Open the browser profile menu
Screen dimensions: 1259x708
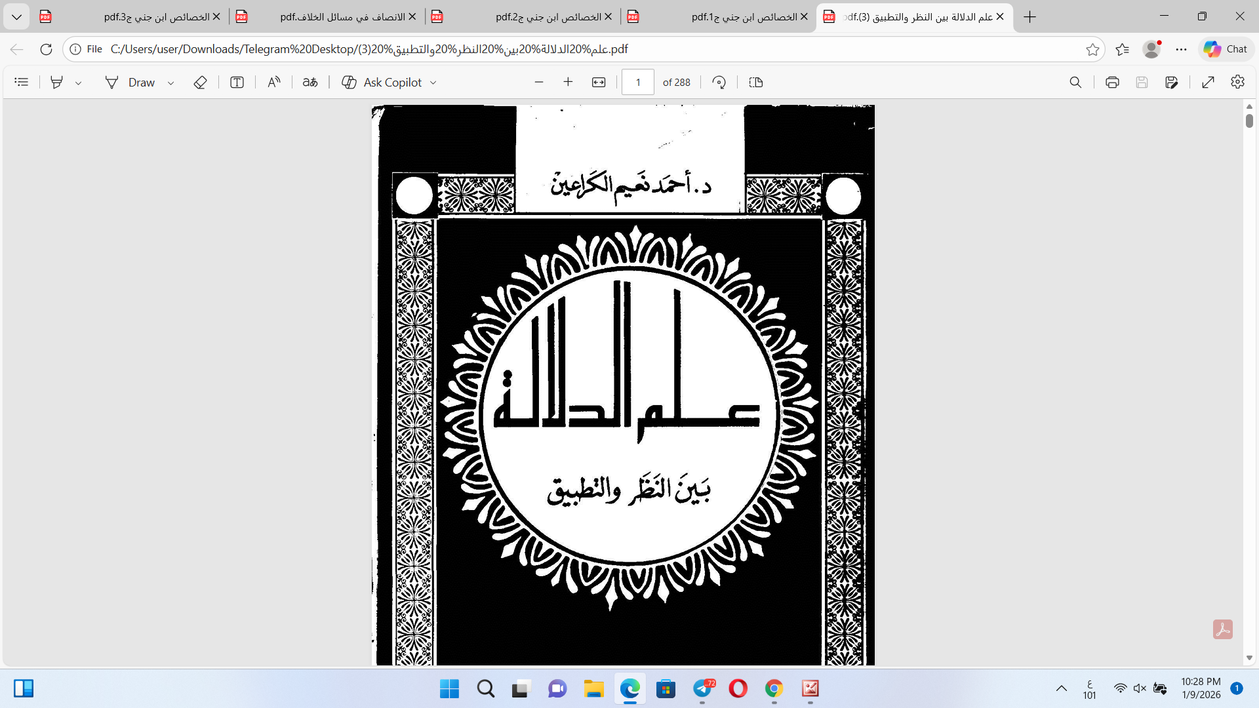tap(1151, 49)
